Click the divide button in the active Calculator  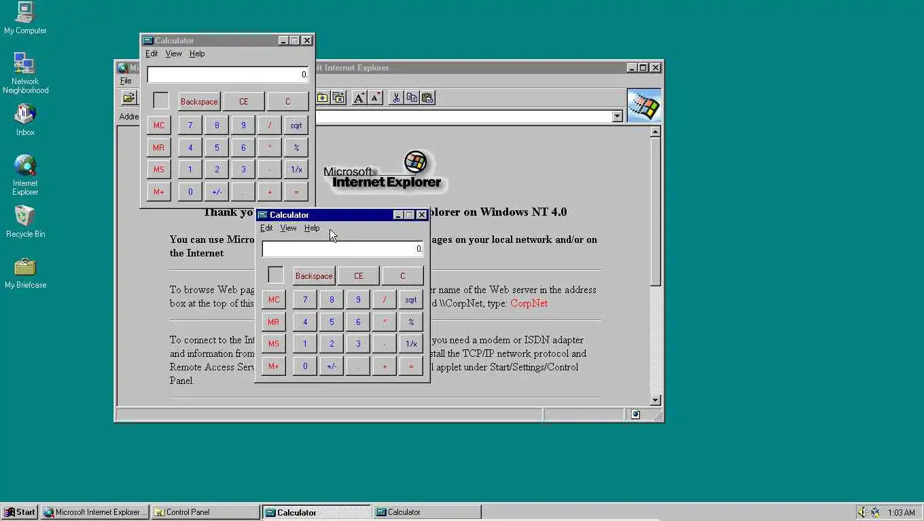(x=385, y=299)
